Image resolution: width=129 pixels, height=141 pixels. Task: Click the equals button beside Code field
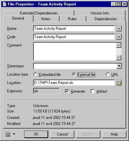tap(119, 37)
